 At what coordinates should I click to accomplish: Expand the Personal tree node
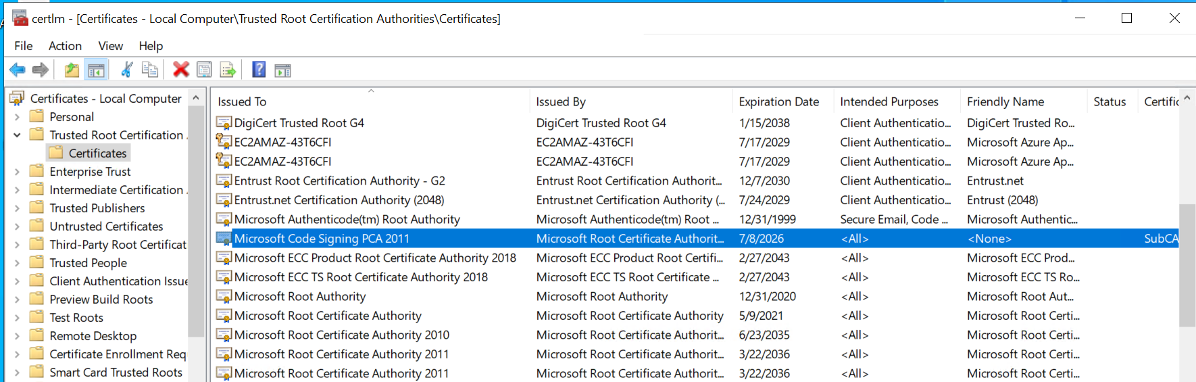(17, 117)
